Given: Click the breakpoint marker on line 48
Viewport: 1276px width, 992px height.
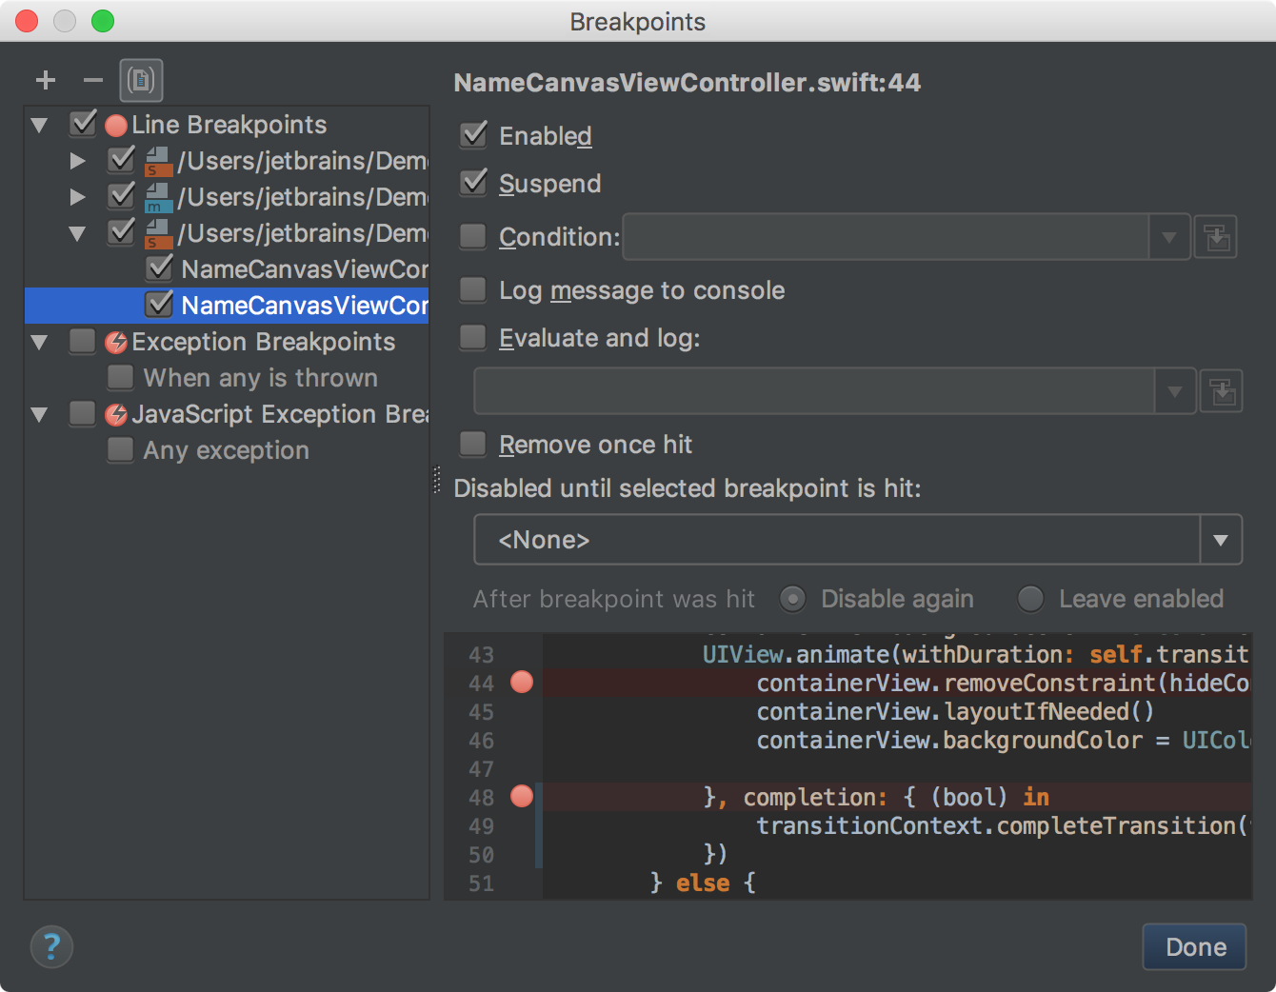Looking at the screenshot, I should coord(521,797).
